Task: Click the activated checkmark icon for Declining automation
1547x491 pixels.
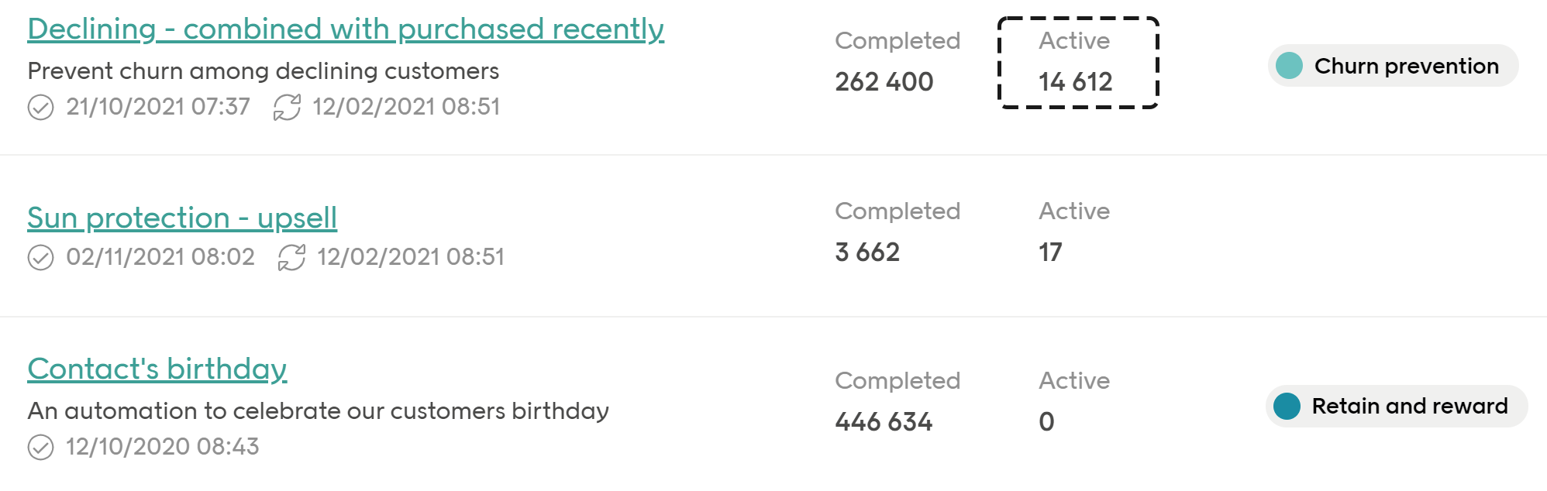Action: point(40,107)
